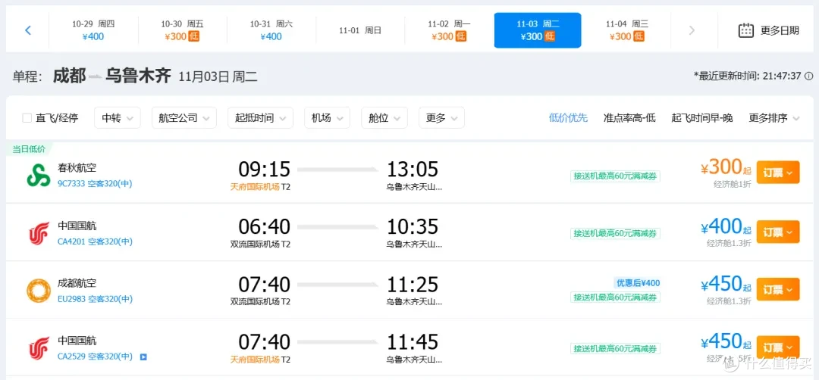This screenshot has width=819, height=380.
Task: Click 接送机 coupon tag on CA2529 row
Action: click(615, 348)
